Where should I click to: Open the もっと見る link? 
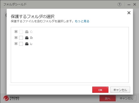82,21
